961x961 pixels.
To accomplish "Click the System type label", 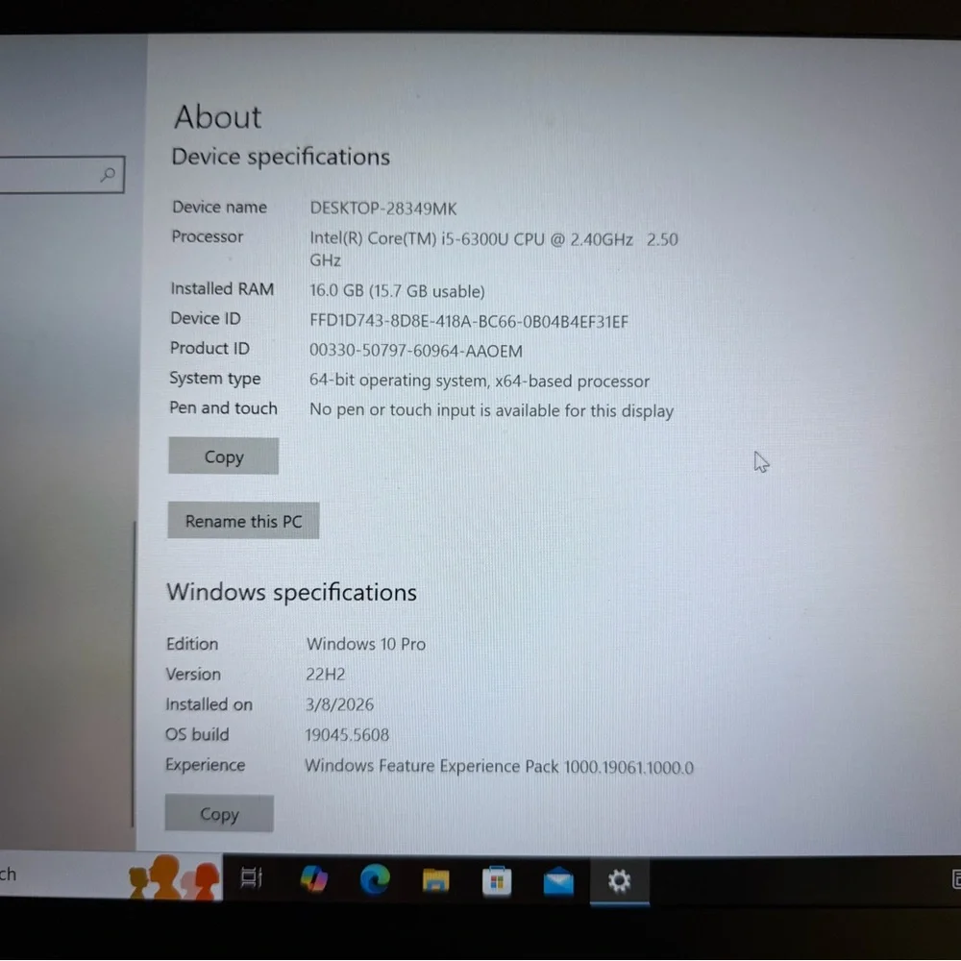I will pyautogui.click(x=214, y=379).
